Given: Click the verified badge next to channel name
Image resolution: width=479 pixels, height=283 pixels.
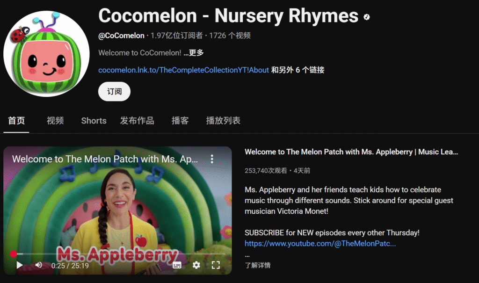Looking at the screenshot, I should [x=367, y=17].
